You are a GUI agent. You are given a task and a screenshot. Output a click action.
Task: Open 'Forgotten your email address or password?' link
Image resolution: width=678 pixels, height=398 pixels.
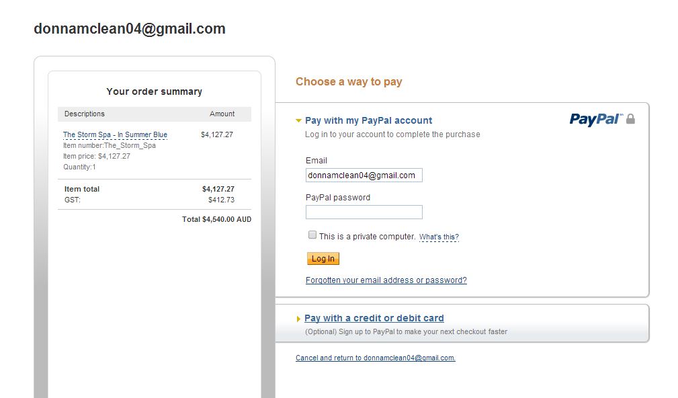[386, 280]
